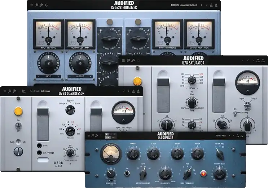
Task: Open hamburger menu in U73B Compressor window
Action: click(5, 91)
